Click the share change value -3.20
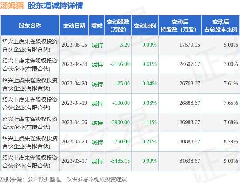The image size is (240, 183). (x=124, y=45)
